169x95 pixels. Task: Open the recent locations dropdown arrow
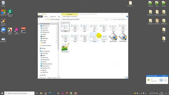44,19
